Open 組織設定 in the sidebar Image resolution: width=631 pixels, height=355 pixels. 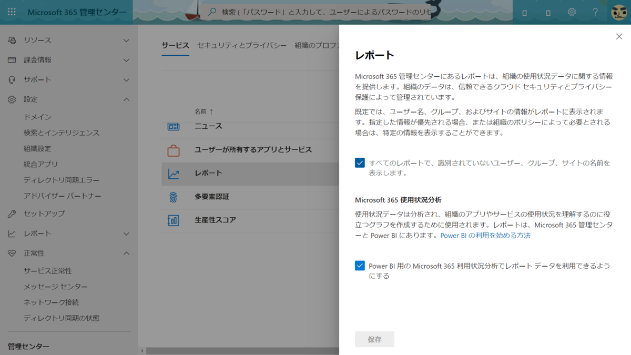click(37, 148)
